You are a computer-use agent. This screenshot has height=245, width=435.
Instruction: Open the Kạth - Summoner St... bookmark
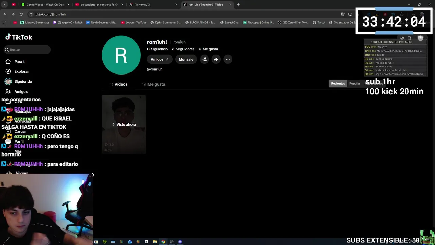click(x=166, y=23)
